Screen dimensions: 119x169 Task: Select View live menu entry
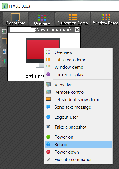coord(78,84)
